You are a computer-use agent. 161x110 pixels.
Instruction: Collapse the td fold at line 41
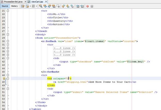[8, 58]
